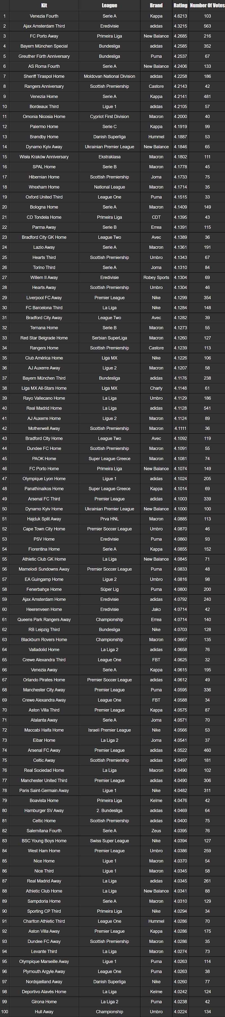This screenshot has height=1017, width=225.
Task: Click Greuther Fürth Anniversary row kit
Action: pos(44,56)
